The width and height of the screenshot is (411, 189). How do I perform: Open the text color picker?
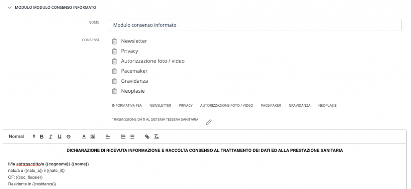point(84,136)
